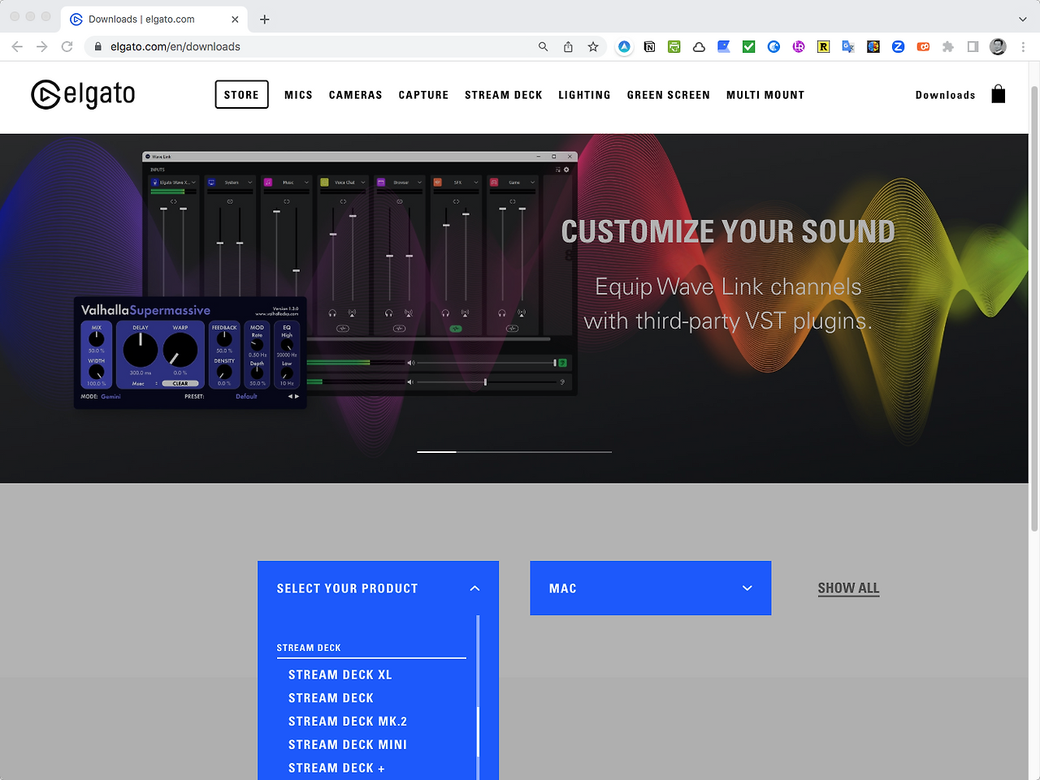Viewport: 1040px width, 780px height.
Task: Open the CAPTURE navigation menu
Action: [x=423, y=95]
